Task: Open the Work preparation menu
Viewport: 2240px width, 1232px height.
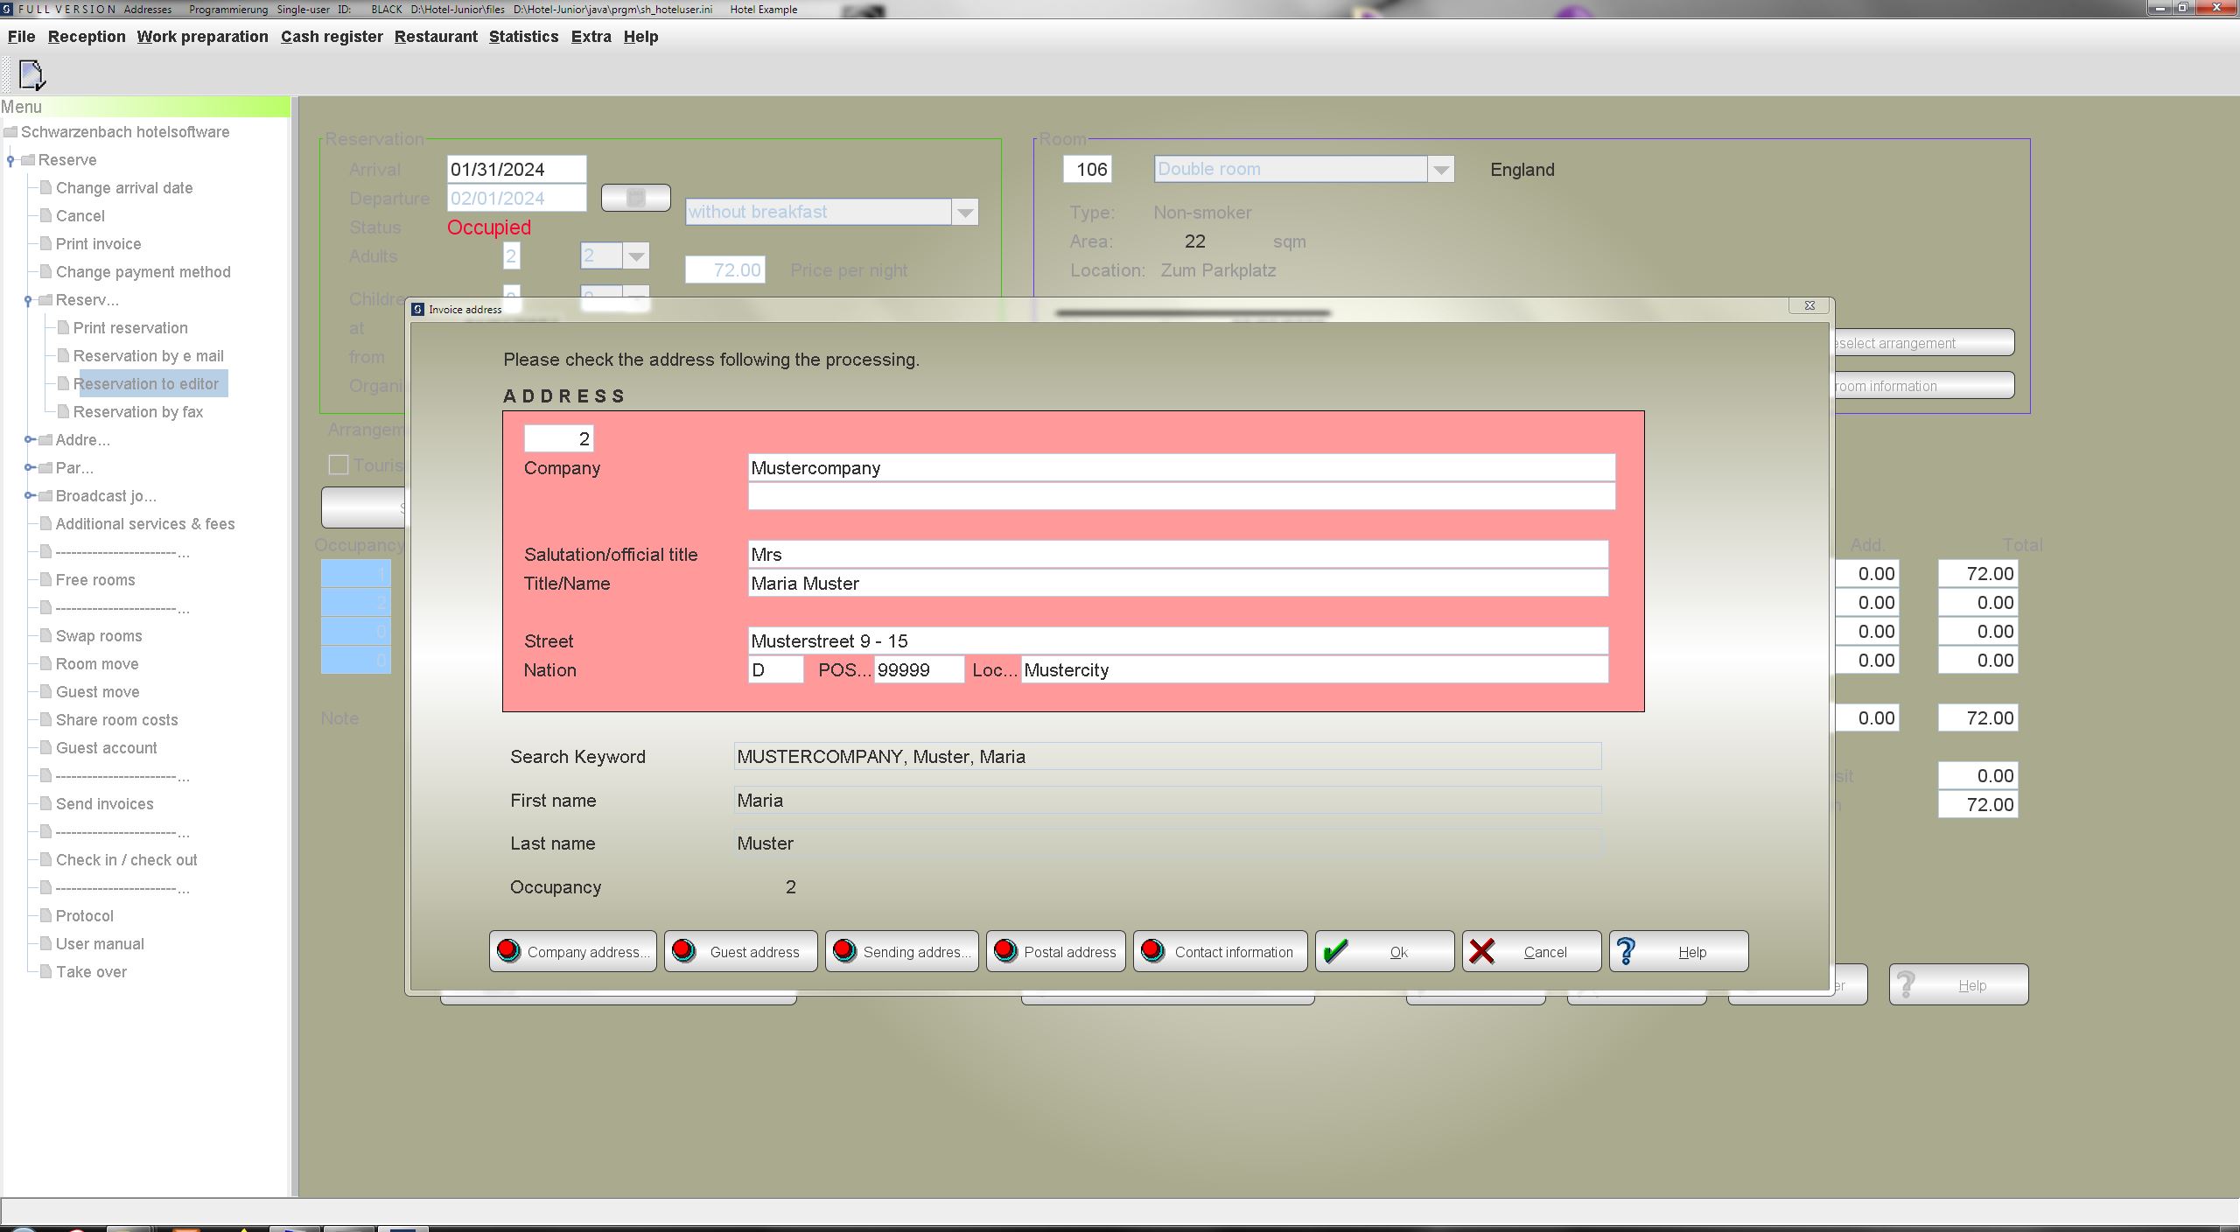Action: pyautogui.click(x=202, y=37)
